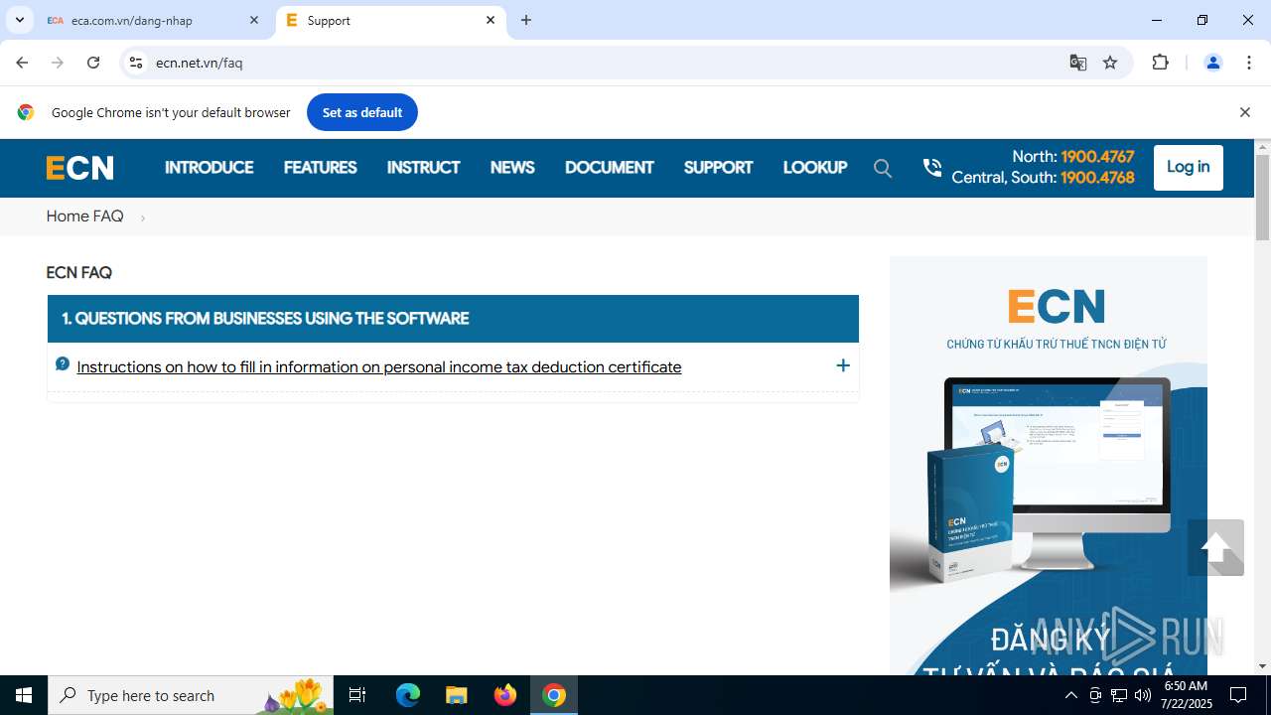The width and height of the screenshot is (1271, 715).
Task: Open the network icon in system tray
Action: pyautogui.click(x=1119, y=695)
